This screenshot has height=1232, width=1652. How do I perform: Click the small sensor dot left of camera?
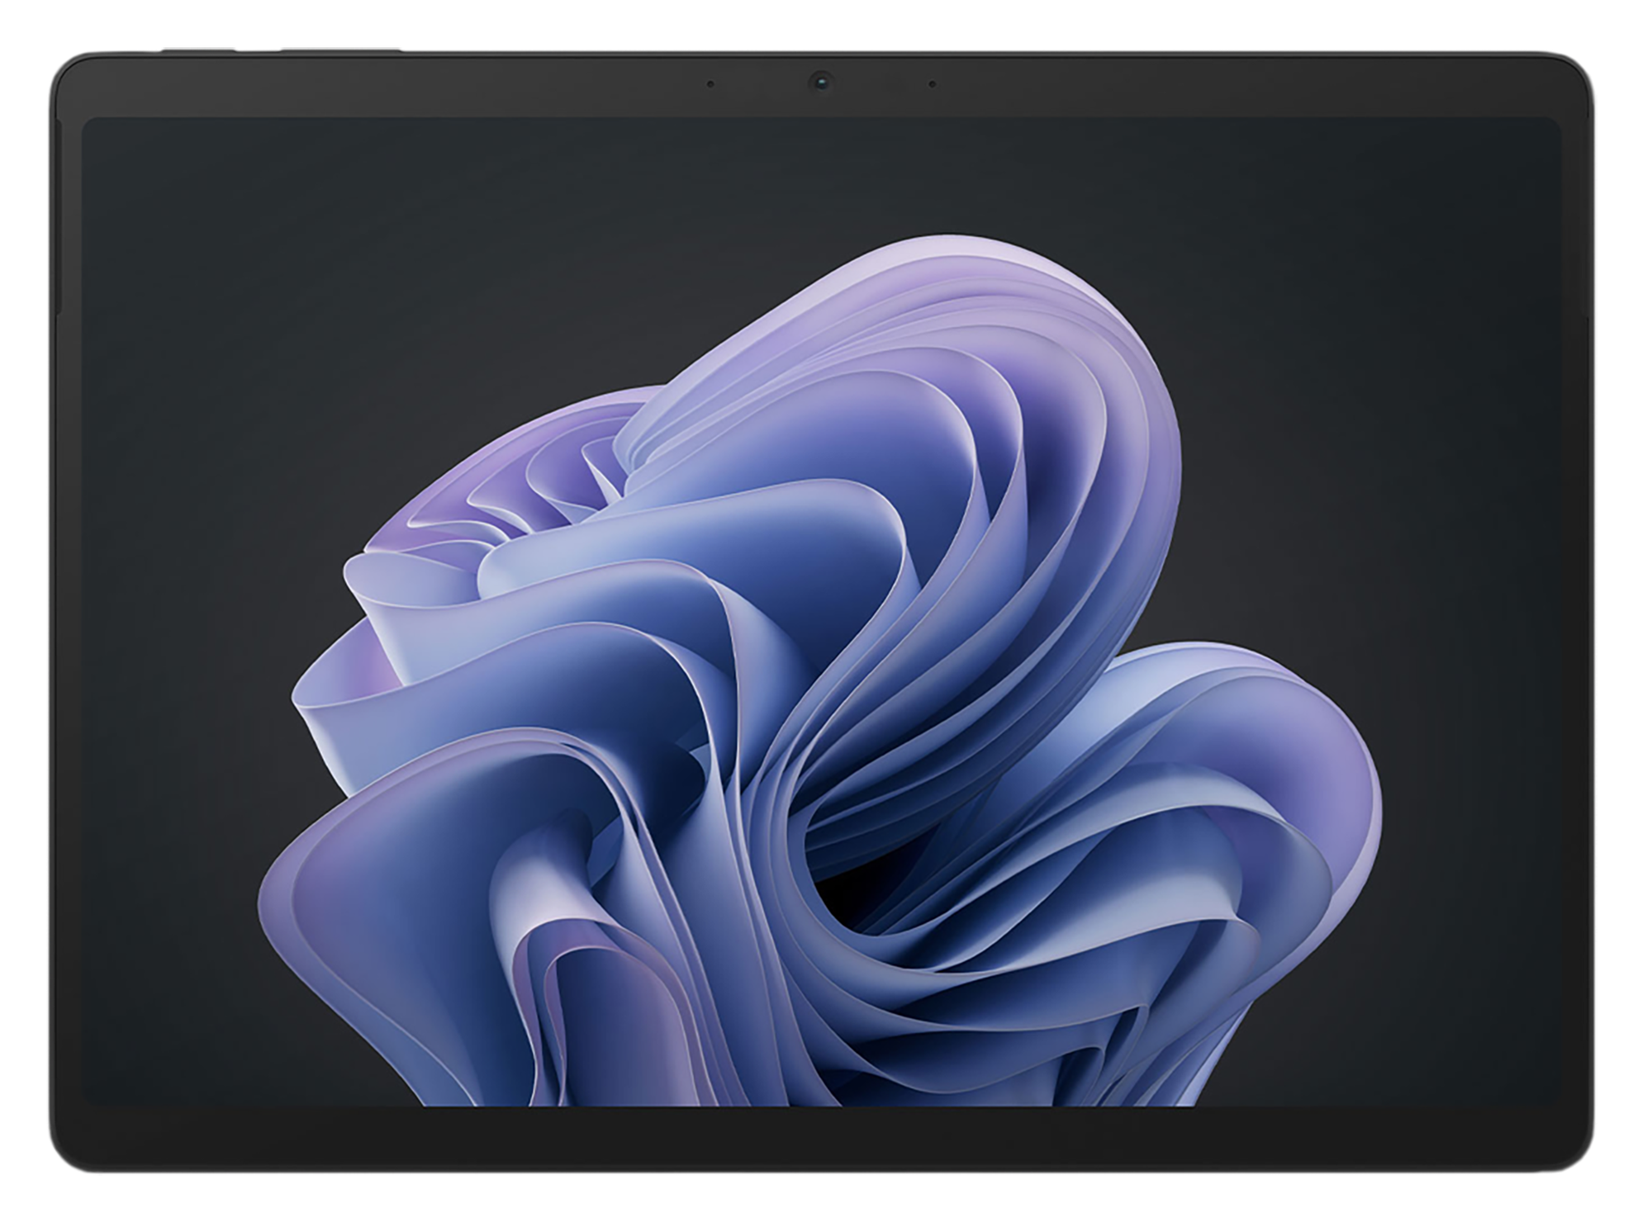[710, 83]
